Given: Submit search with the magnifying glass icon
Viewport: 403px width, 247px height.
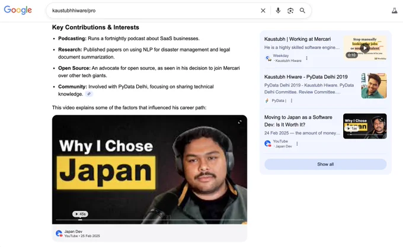Looking at the screenshot, I should pos(302,11).
